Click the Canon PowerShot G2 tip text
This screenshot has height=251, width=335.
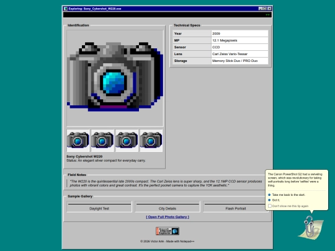point(295,180)
